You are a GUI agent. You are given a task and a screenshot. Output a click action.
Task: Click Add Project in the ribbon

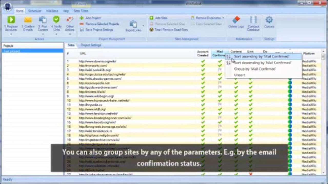click(90, 18)
